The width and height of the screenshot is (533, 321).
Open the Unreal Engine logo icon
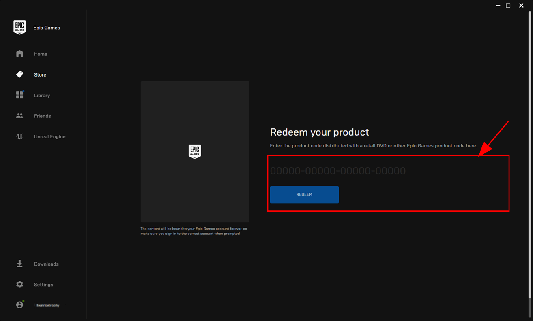(19, 136)
